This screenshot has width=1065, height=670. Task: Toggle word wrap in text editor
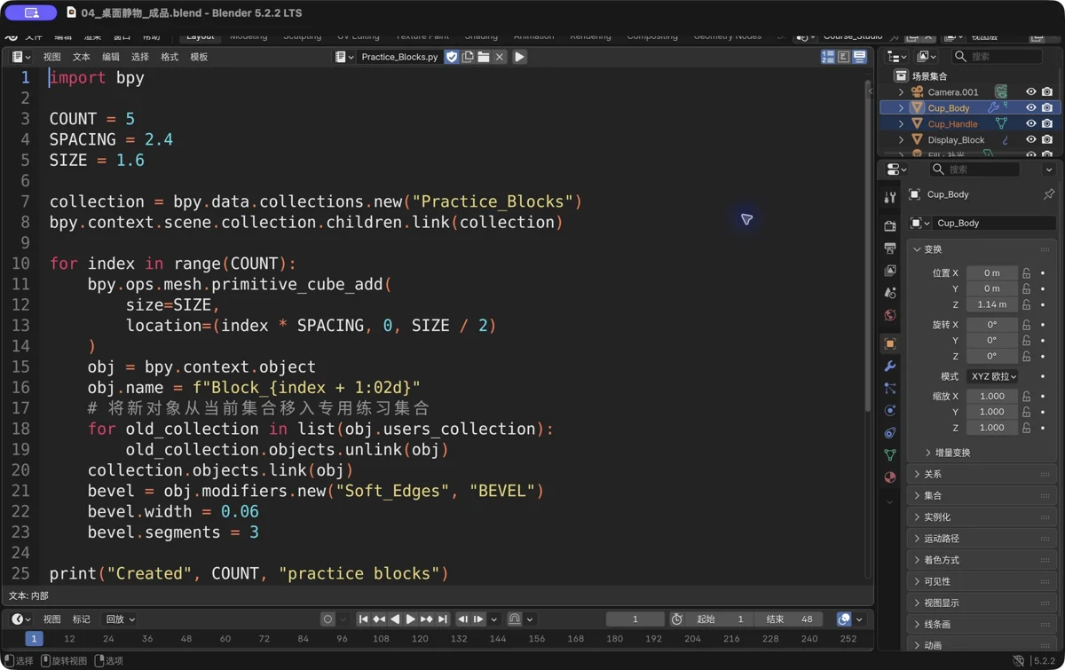(844, 57)
